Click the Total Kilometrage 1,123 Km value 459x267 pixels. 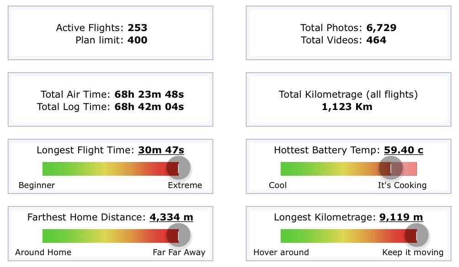348,107
